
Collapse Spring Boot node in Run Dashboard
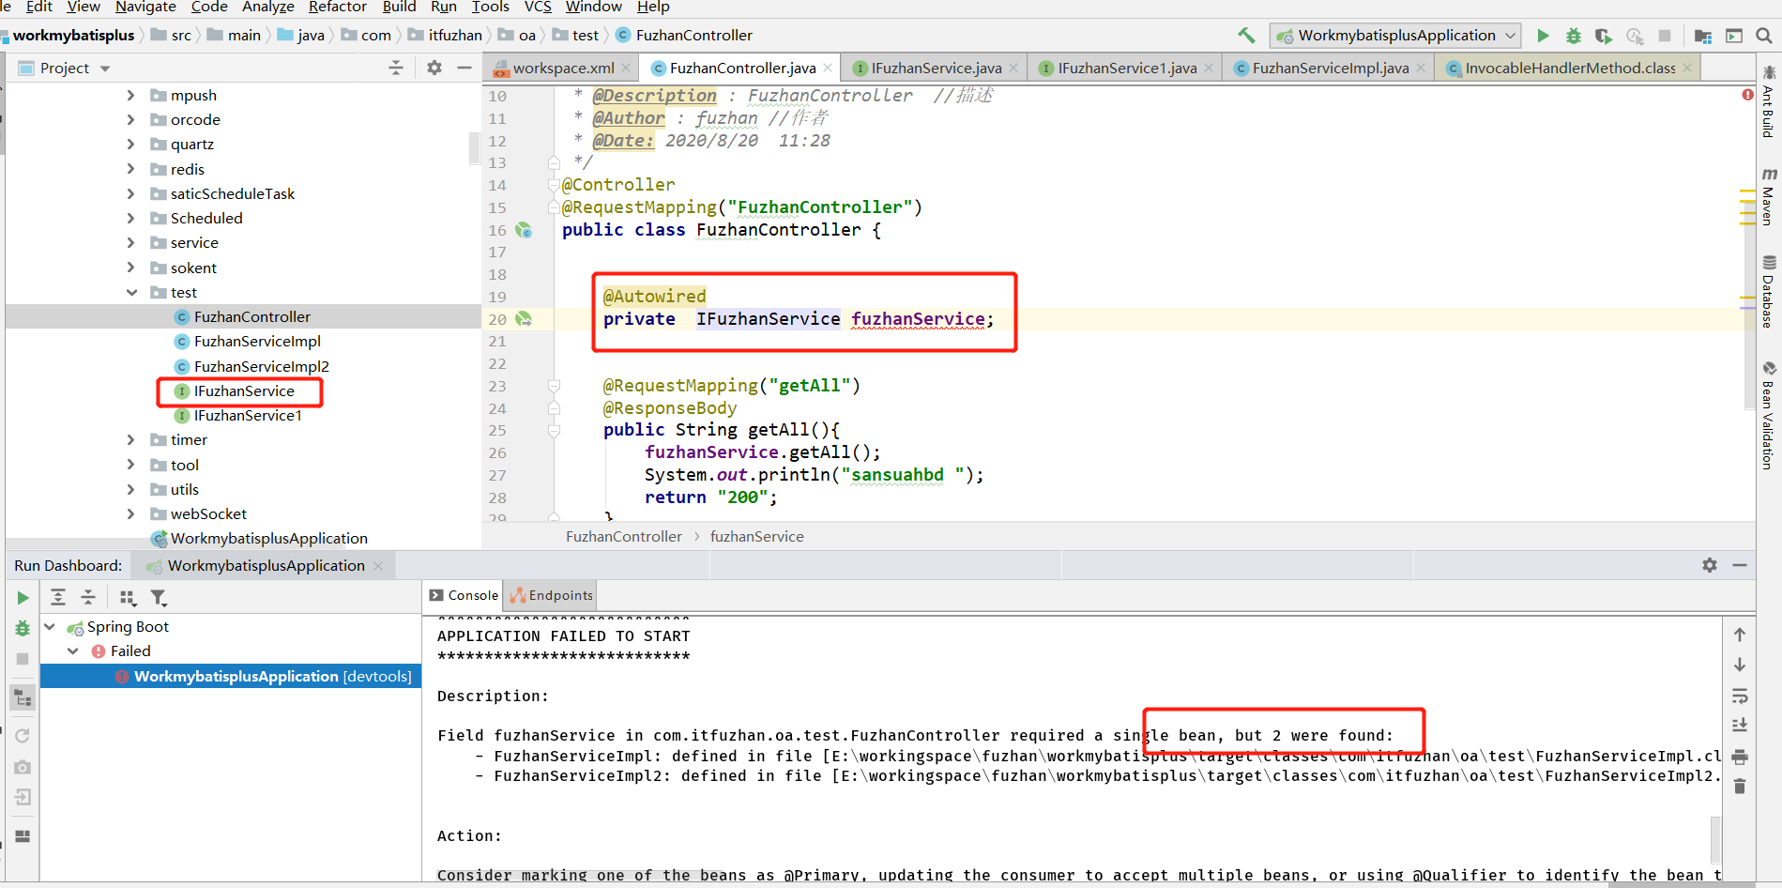(x=50, y=626)
